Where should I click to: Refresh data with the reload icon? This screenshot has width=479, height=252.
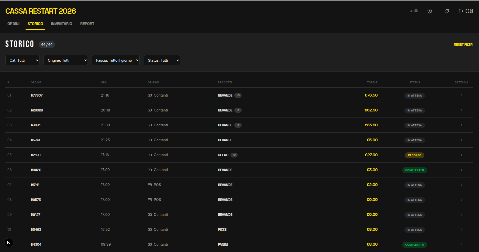pyautogui.click(x=447, y=11)
